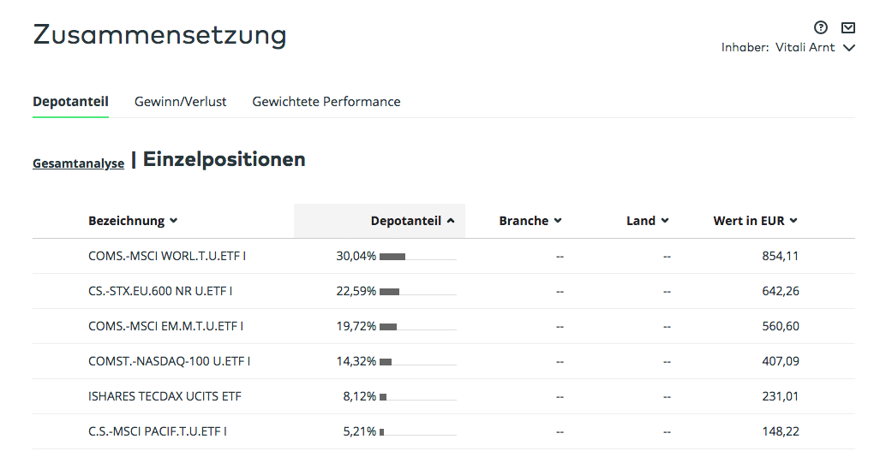
Task: Select COMS.-MSCI EM.M.T.U.ETF I entry
Action: (166, 326)
